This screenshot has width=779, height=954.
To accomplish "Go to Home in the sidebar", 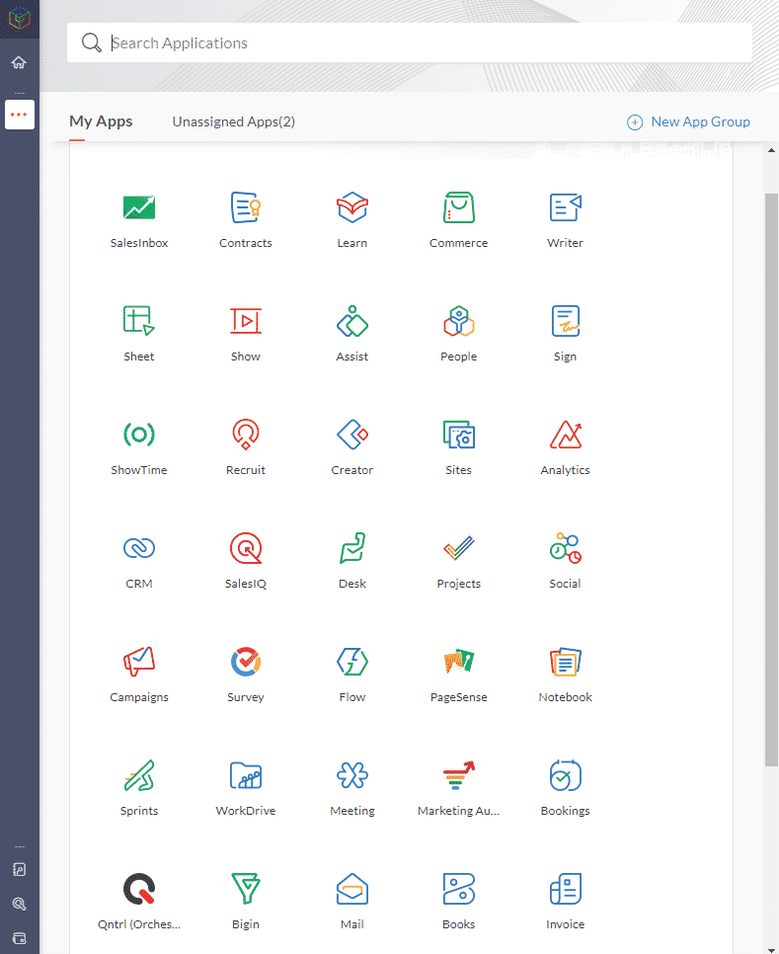I will pyautogui.click(x=19, y=62).
